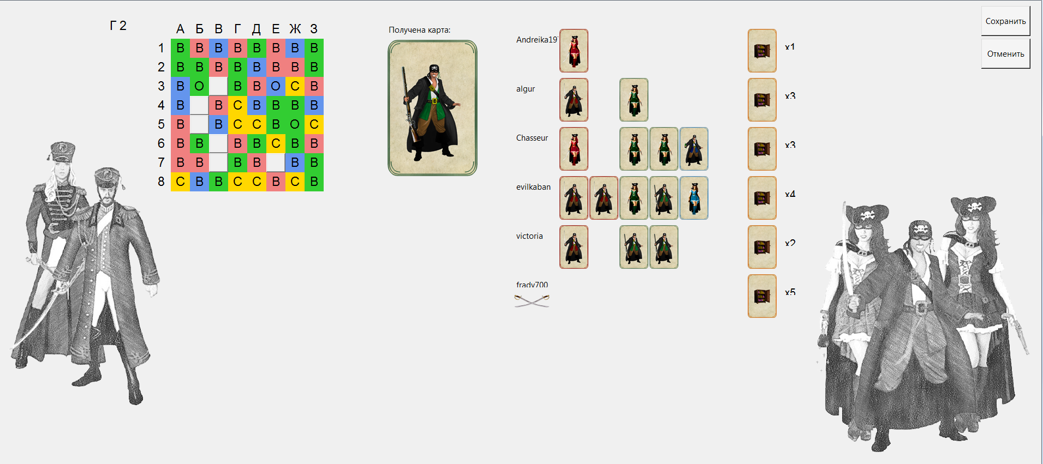Click column header Ж
The width and height of the screenshot is (1043, 464).
(x=295, y=29)
